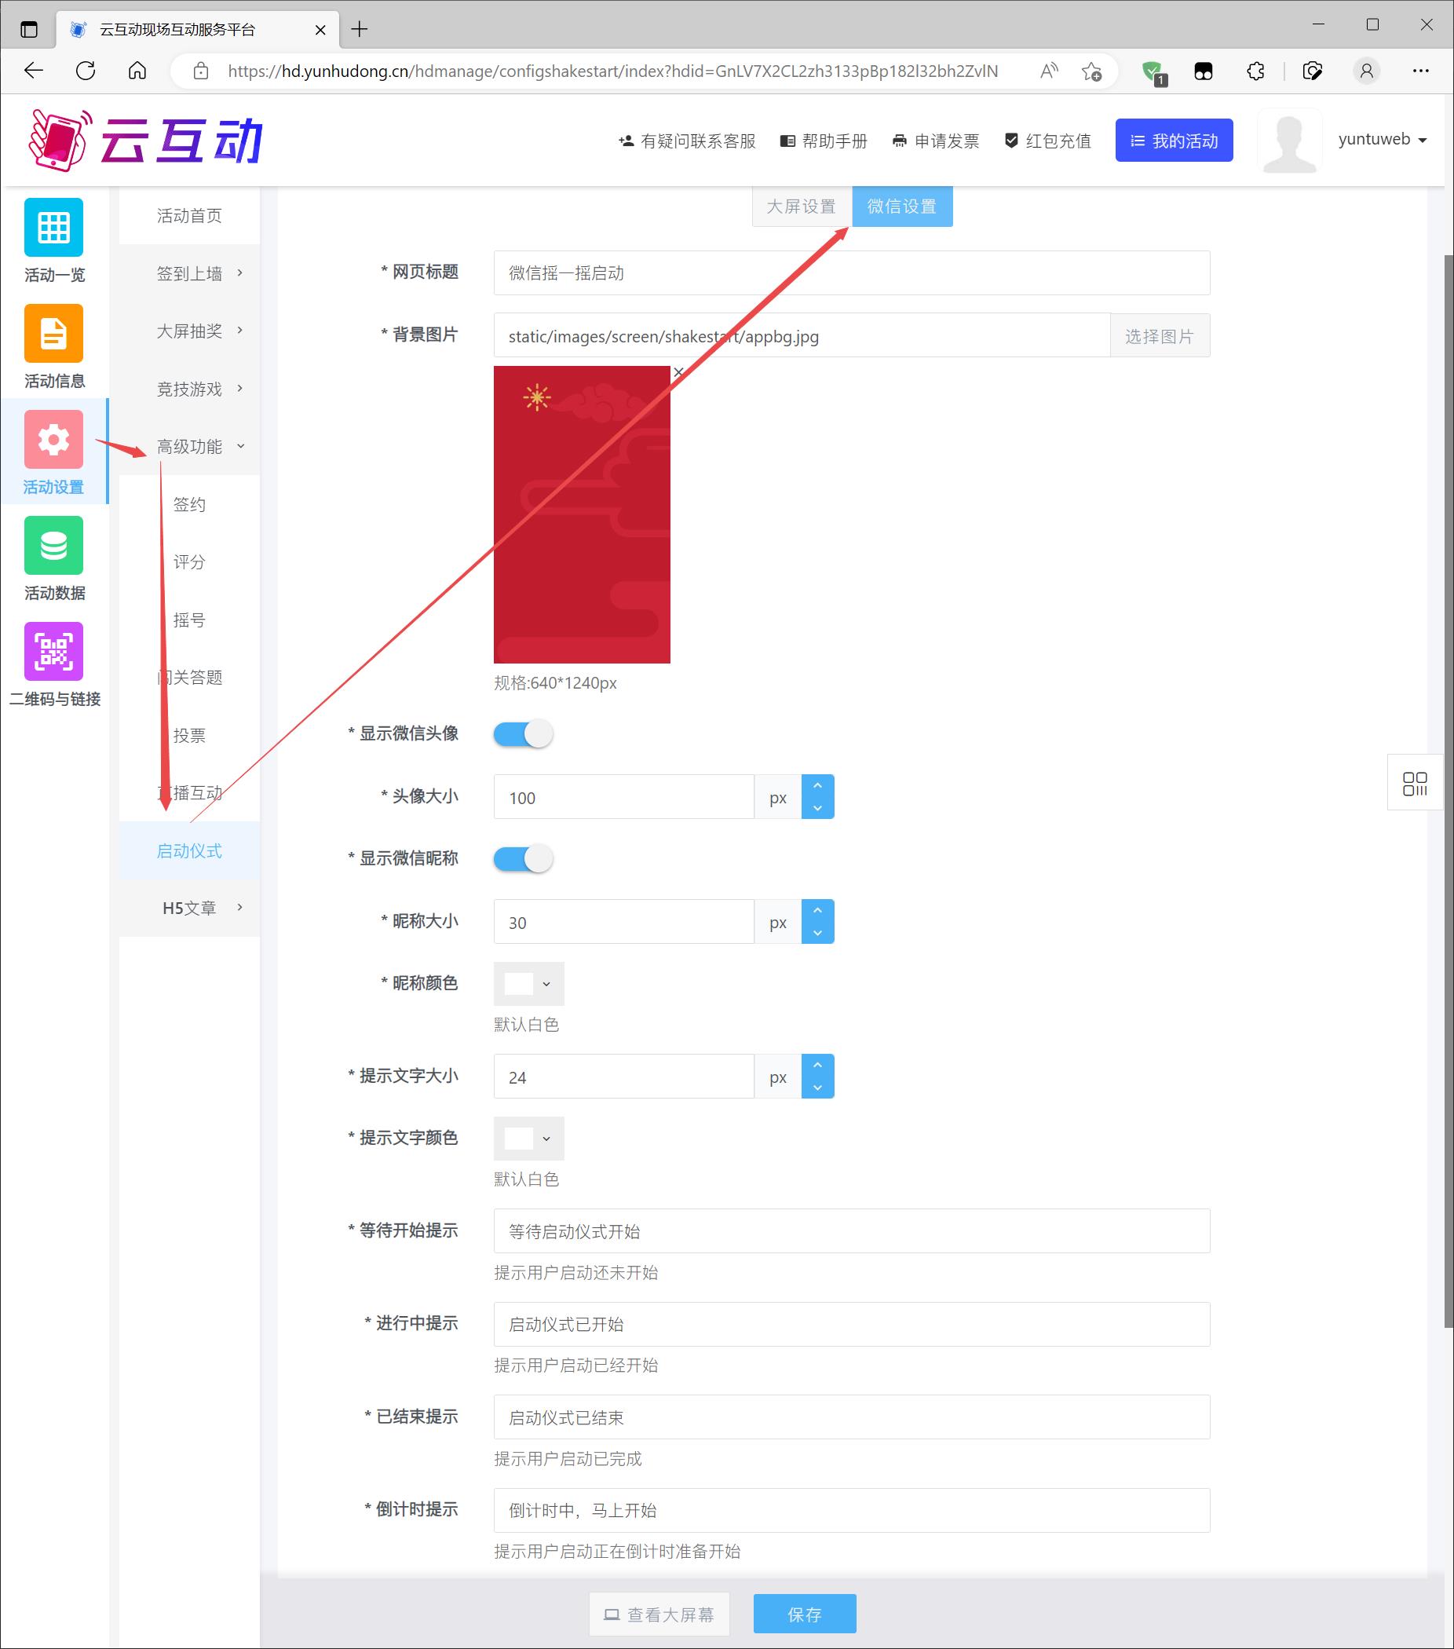Open the 活动数据 database icon
This screenshot has width=1454, height=1649.
point(53,546)
